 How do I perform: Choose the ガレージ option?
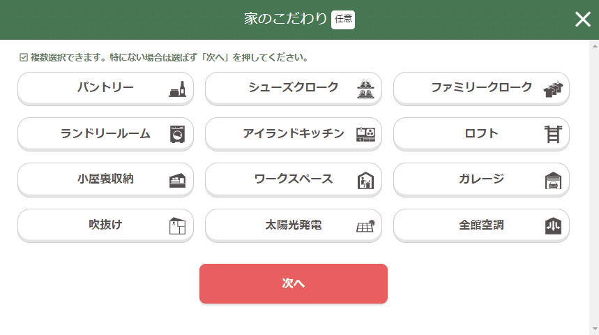481,179
